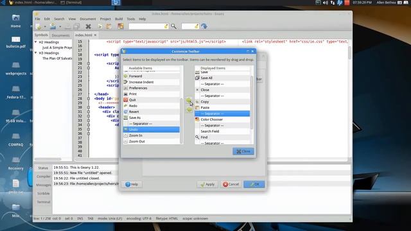
Task: Select Forward in Available Items list
Action: pyautogui.click(x=152, y=76)
